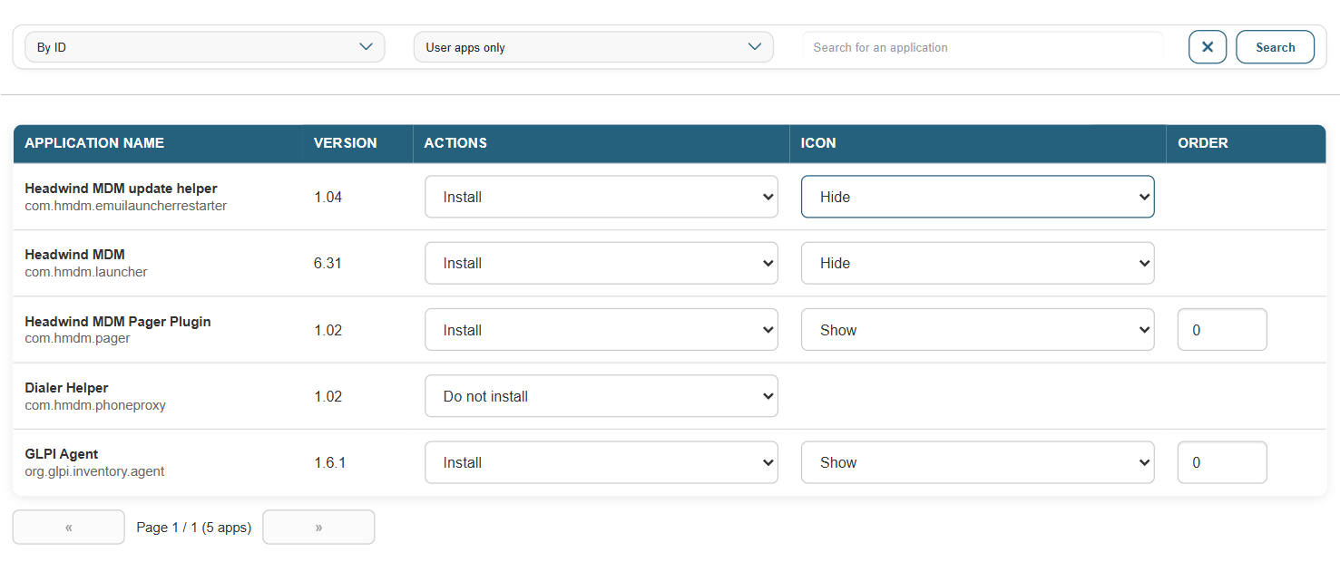Edit the order field for GLPI Agent
Viewport: 1340px width, 562px height.
click(x=1222, y=462)
